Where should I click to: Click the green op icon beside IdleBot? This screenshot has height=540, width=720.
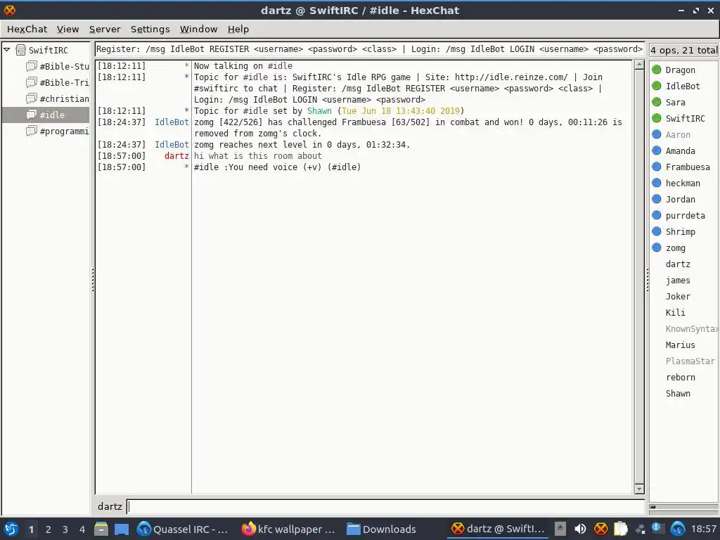click(x=657, y=85)
